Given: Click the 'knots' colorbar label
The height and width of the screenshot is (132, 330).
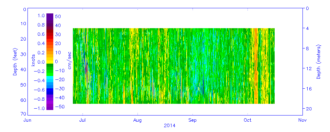Looking at the screenshot, I should [x=33, y=60].
